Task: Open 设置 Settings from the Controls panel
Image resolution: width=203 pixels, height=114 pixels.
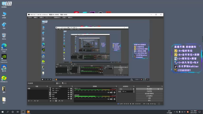Action: coord(149,98)
